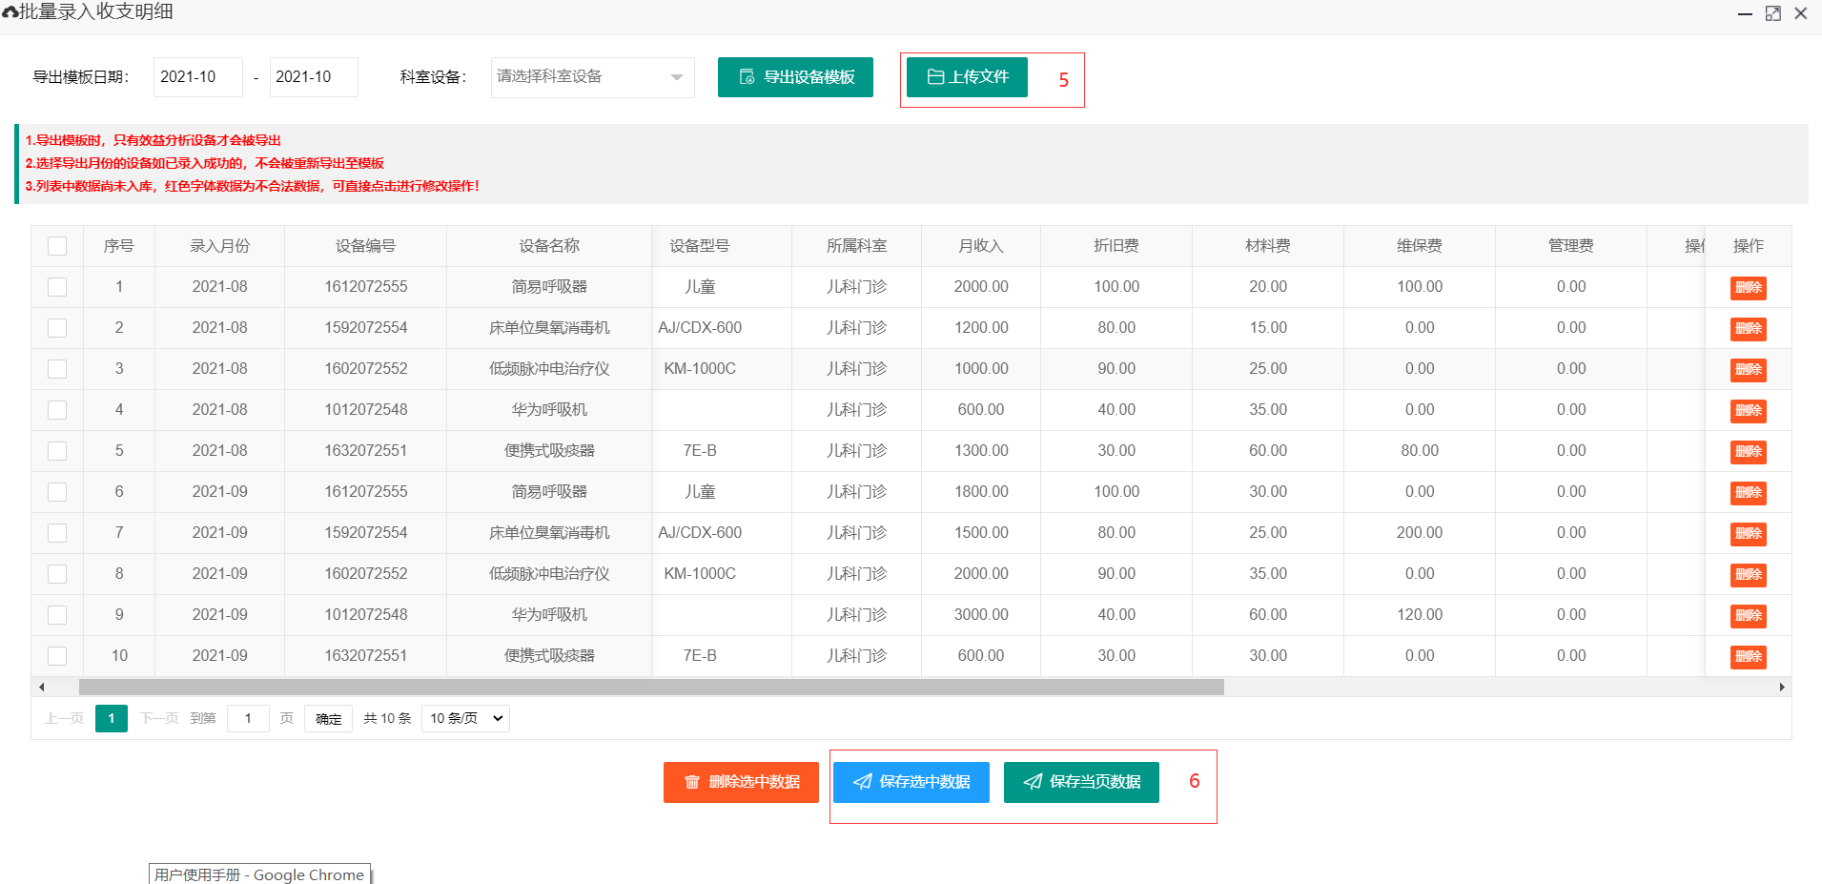Select page 1 in pagination
The image size is (1822, 884).
(x=112, y=718)
